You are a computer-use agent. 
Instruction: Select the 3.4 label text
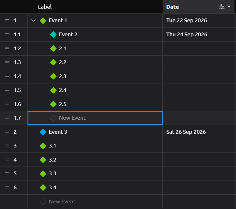tap(52, 187)
